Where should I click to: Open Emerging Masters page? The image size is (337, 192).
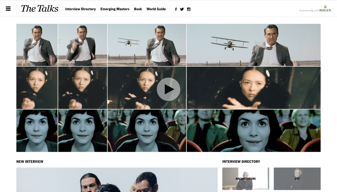click(x=115, y=9)
